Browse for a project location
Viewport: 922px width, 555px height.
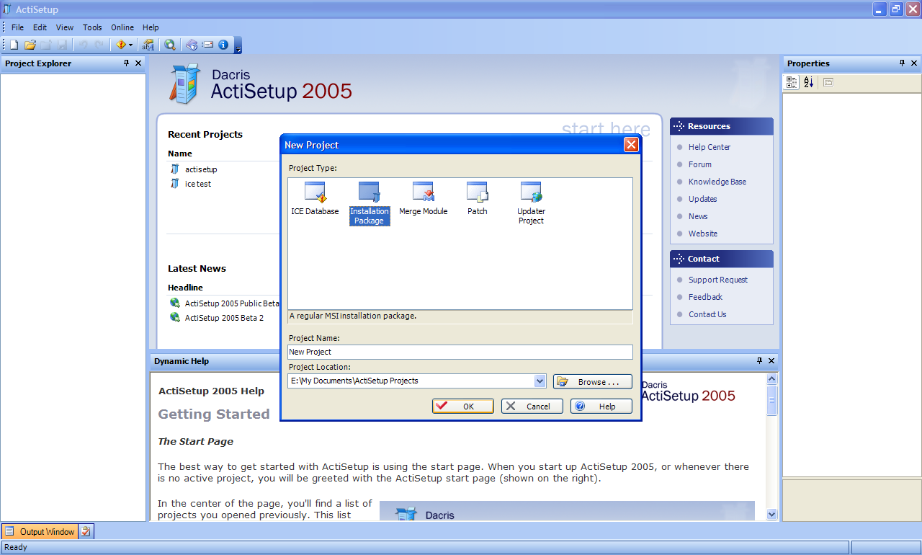click(x=593, y=382)
